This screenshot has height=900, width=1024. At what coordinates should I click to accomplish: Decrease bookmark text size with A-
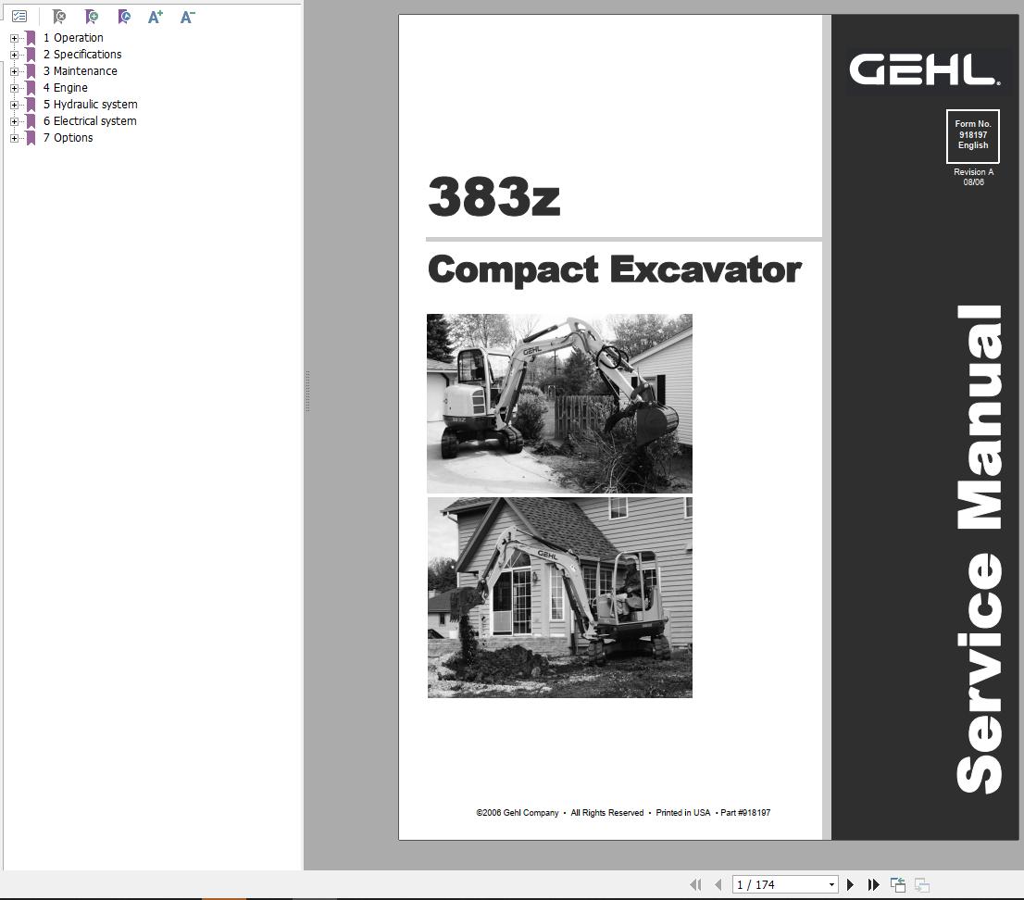(187, 17)
